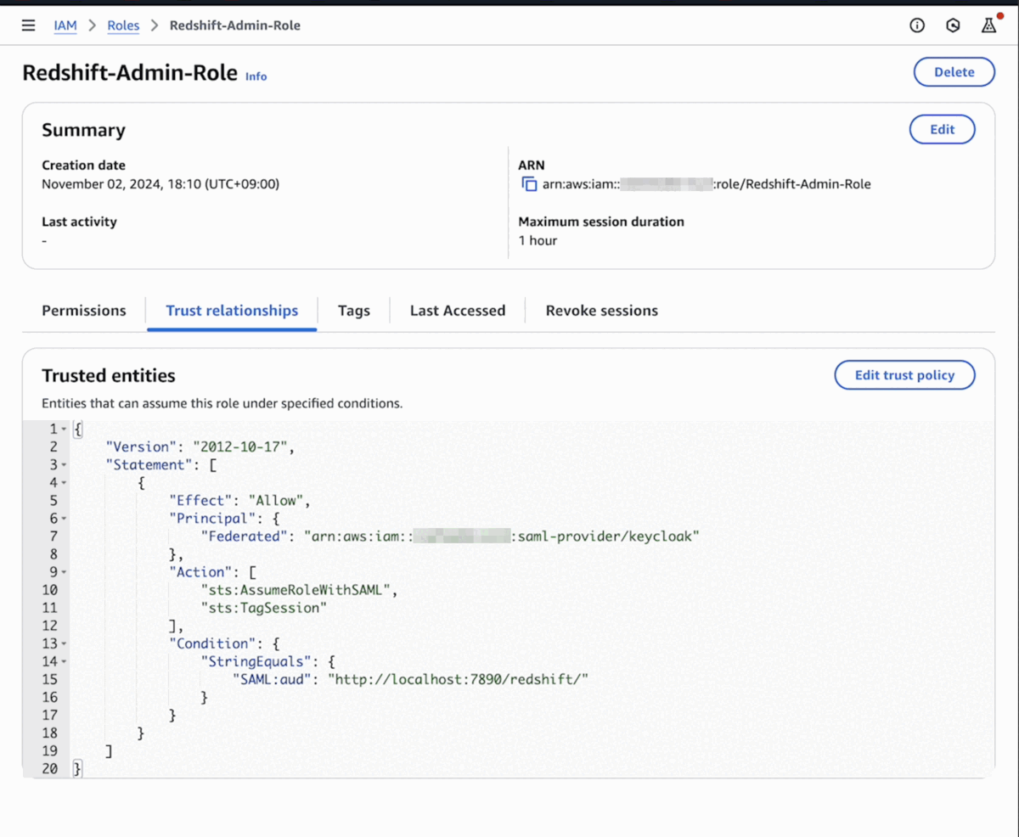Click the "2012-10-17" version value
Image resolution: width=1019 pixels, height=837 pixels.
[x=242, y=447]
